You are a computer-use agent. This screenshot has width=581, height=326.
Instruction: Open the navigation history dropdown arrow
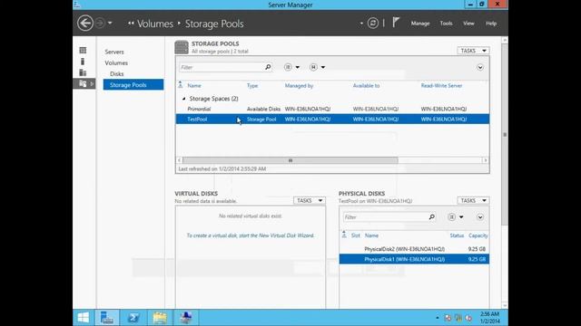coord(110,24)
